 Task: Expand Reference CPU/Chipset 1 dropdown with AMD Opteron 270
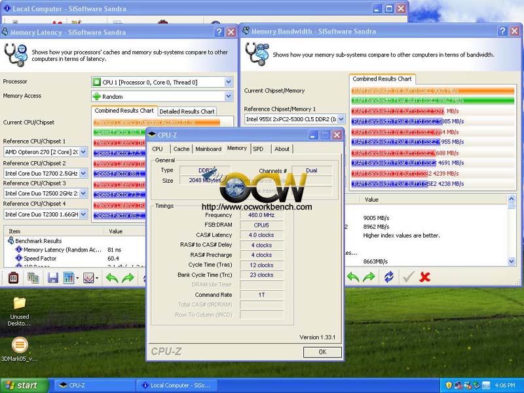(83, 152)
